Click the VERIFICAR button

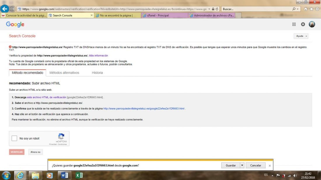point(17,152)
